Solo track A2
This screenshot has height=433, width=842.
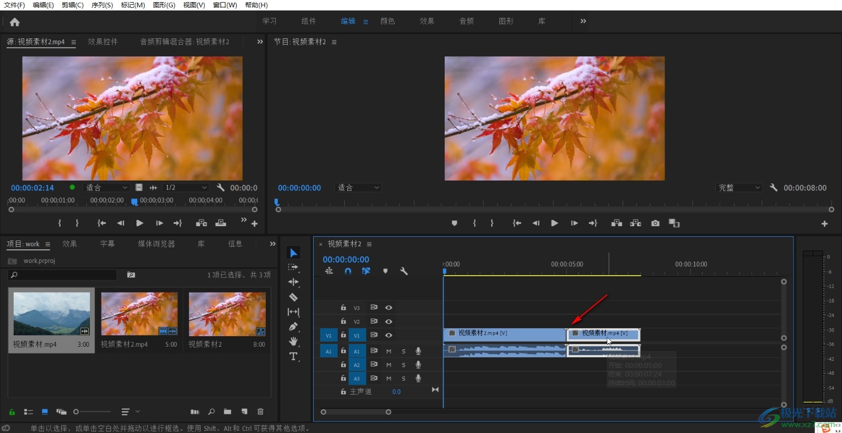point(404,365)
